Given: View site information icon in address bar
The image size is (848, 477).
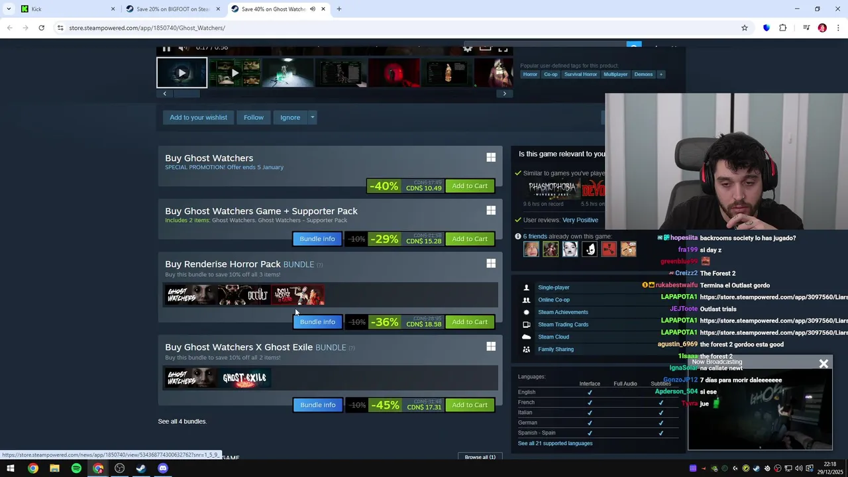Looking at the screenshot, I should 60,28.
